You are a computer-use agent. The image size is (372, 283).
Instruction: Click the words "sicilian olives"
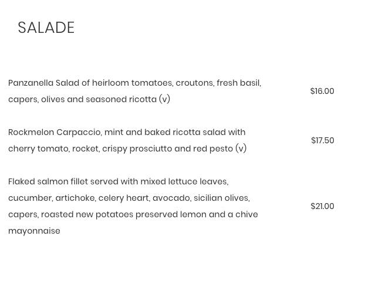point(221,198)
